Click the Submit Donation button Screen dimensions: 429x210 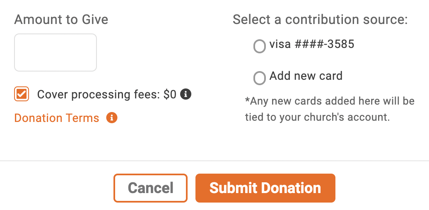[265, 188]
